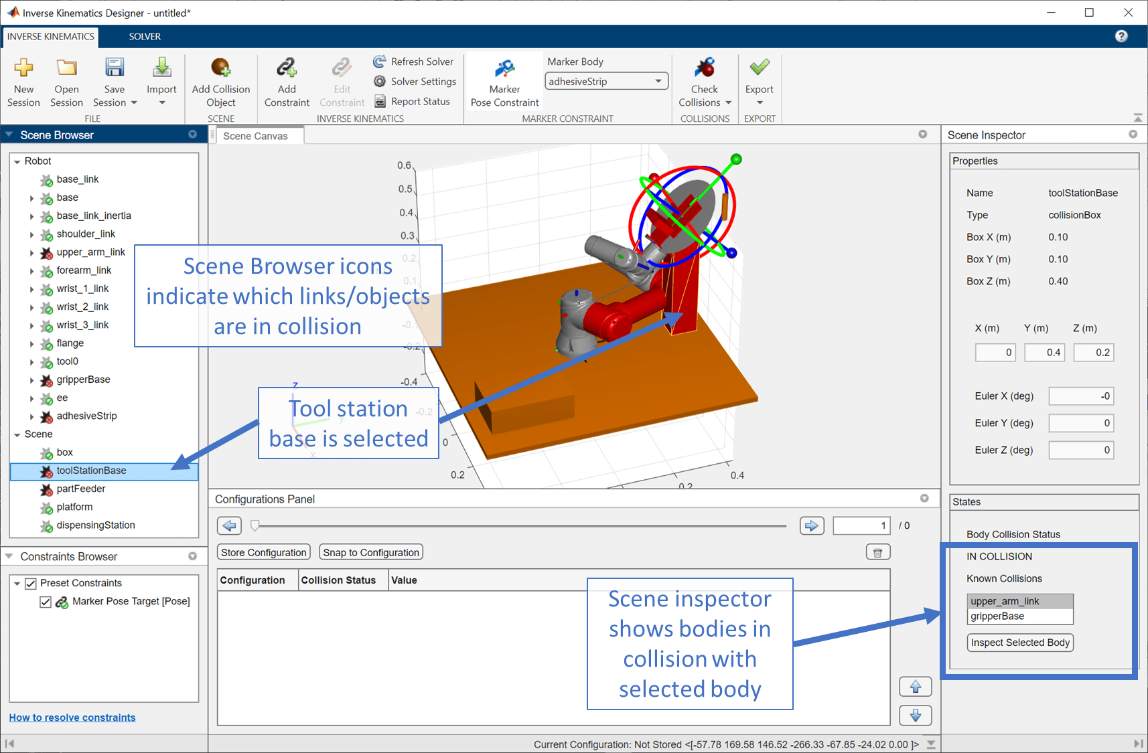Expand the upper_arm_link tree node
This screenshot has width=1148, height=753.
[x=31, y=253]
